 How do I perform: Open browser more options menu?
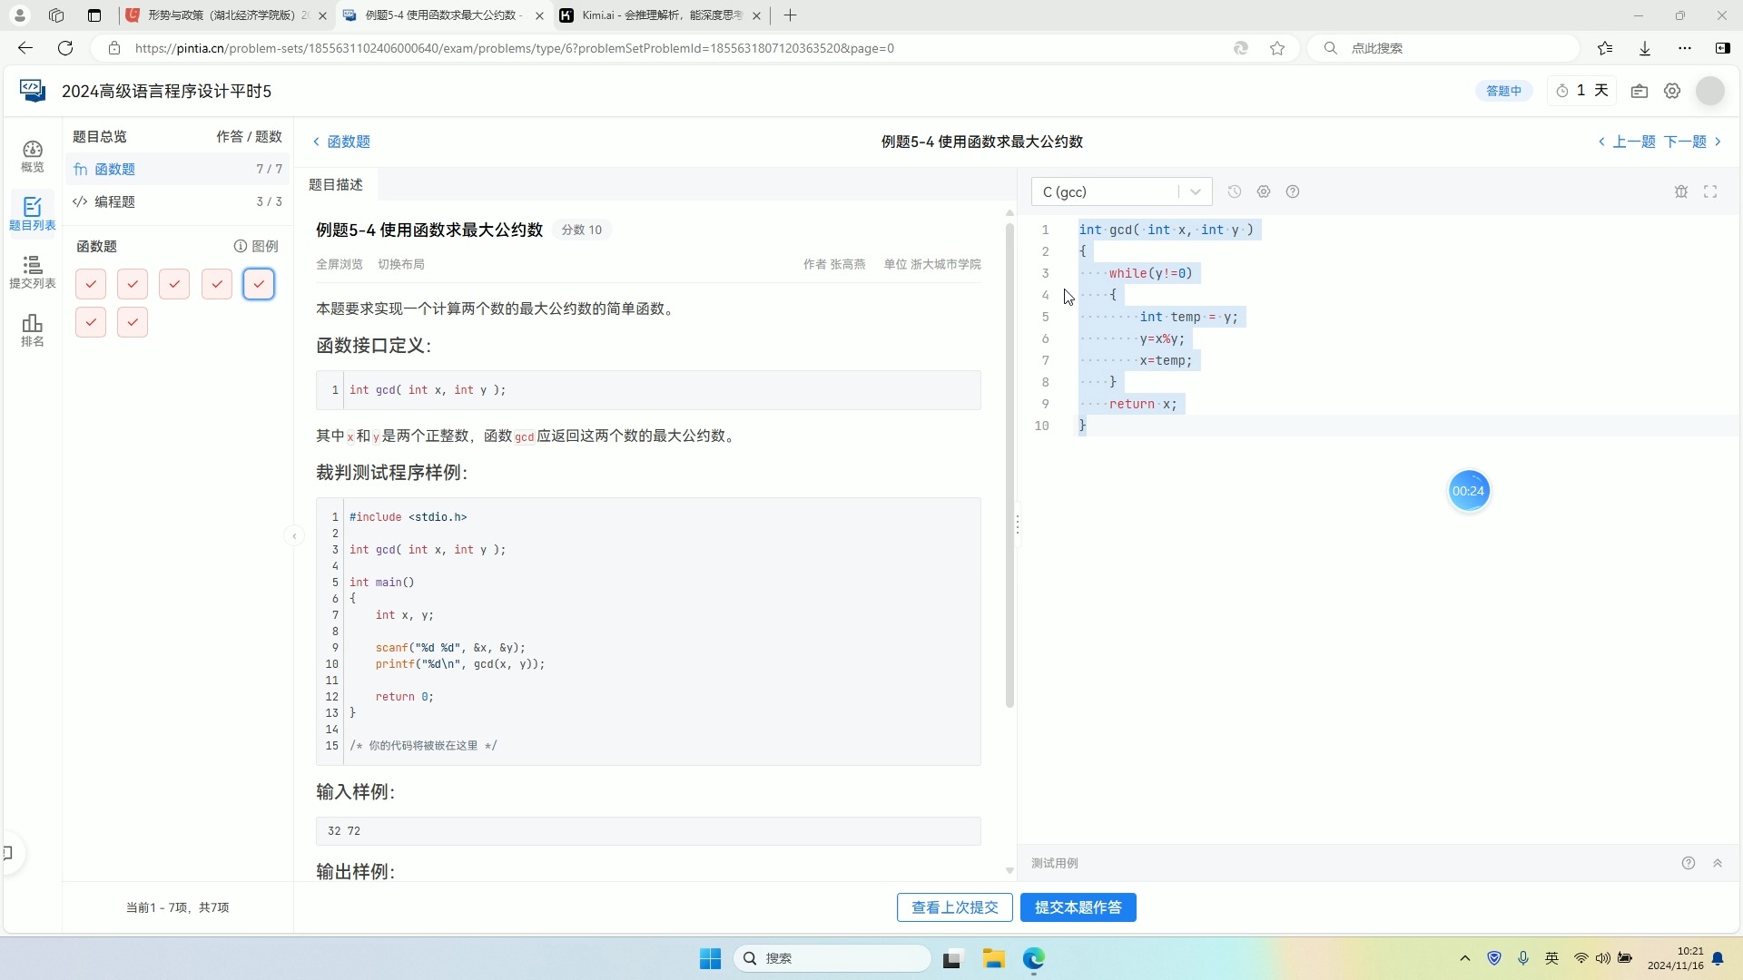pos(1685,48)
